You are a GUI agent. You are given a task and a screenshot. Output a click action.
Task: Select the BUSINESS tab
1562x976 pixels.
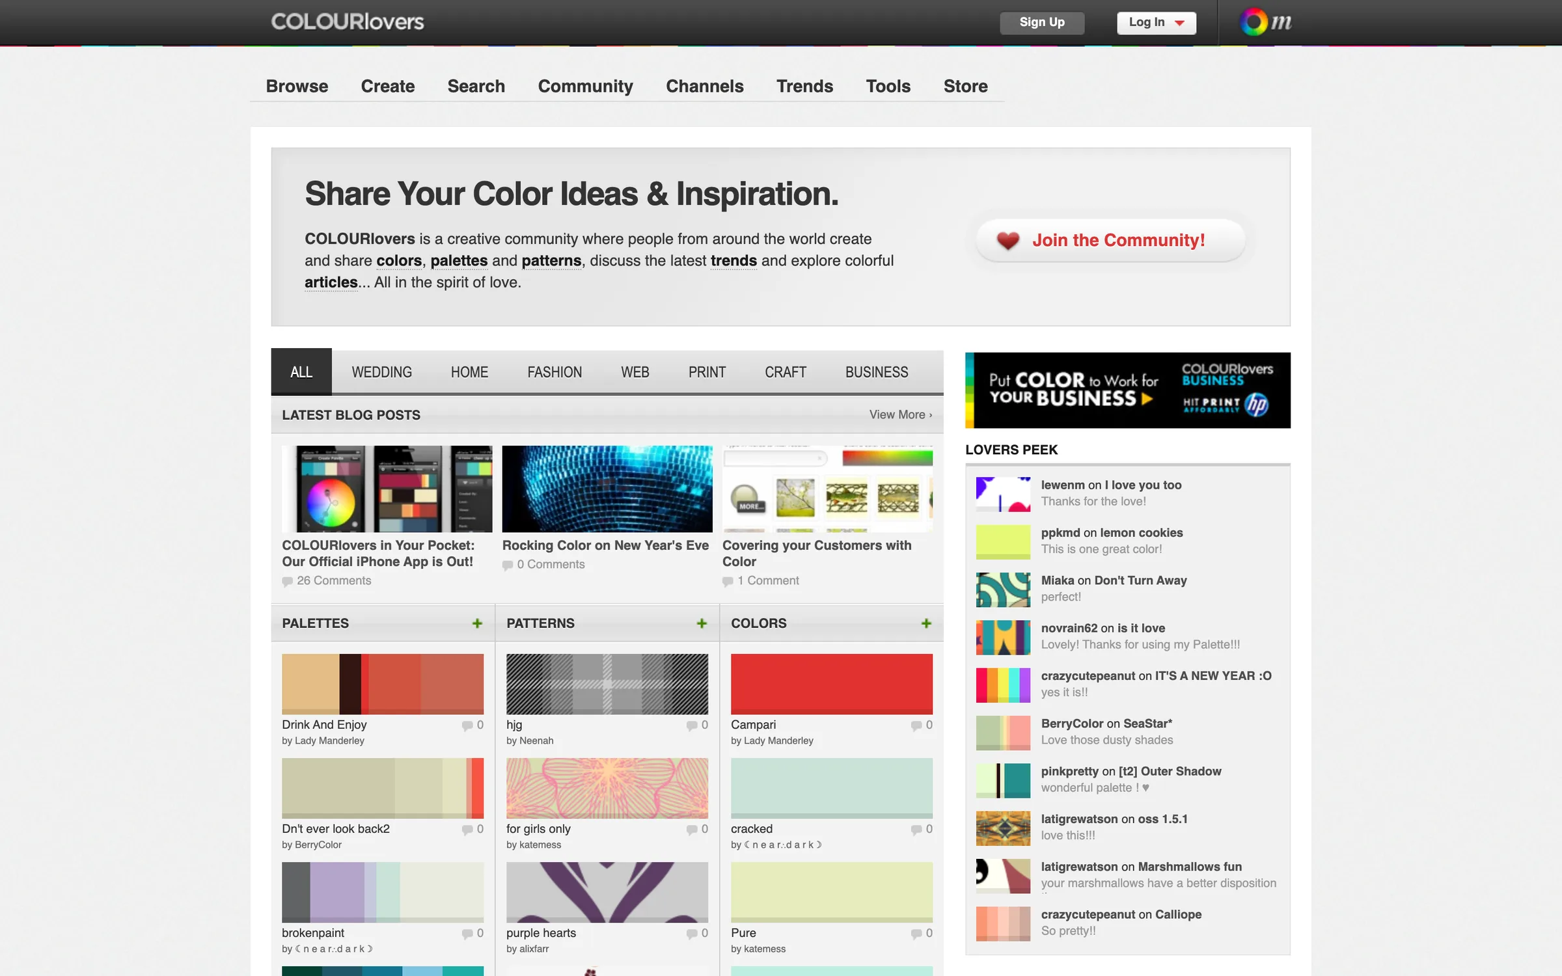(876, 372)
